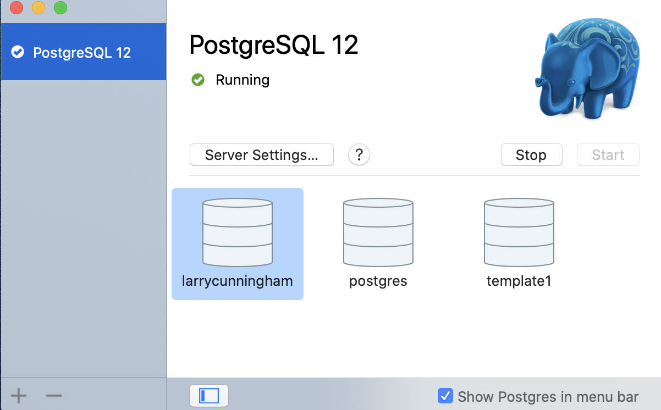Click the Running status text
Screen dimensions: 661x410
[243, 80]
